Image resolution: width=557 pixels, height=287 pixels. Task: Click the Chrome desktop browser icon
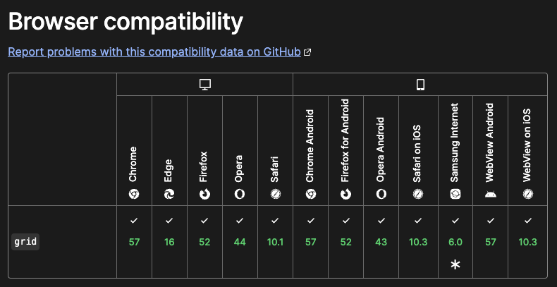click(134, 194)
